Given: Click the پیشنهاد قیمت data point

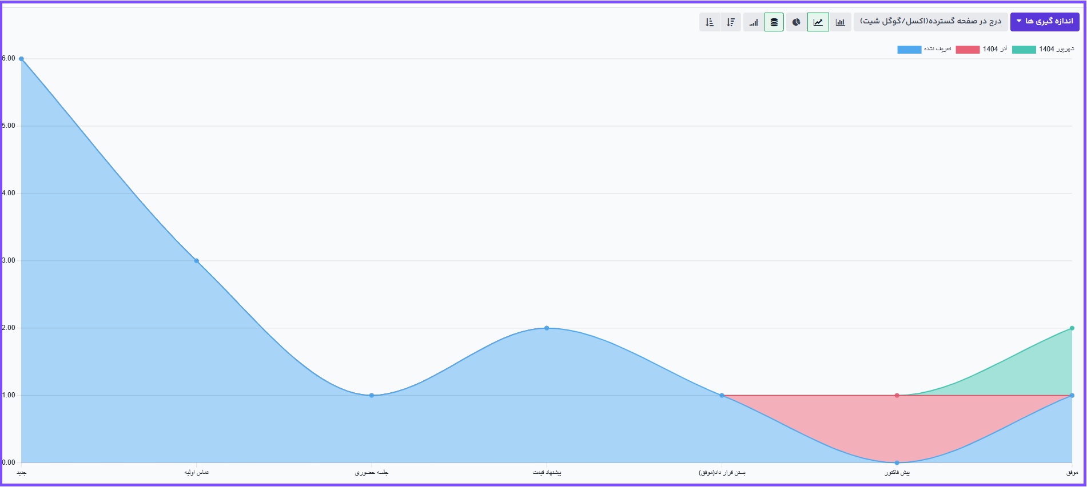Looking at the screenshot, I should (547, 328).
